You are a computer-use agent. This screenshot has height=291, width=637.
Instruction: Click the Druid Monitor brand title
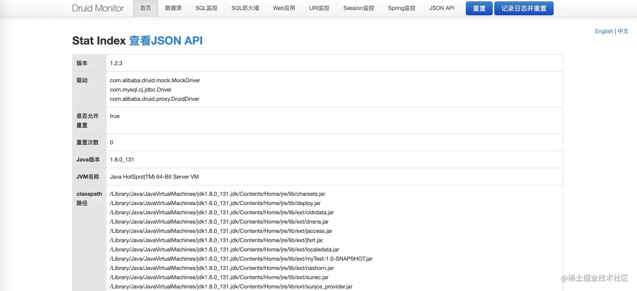pyautogui.click(x=98, y=8)
